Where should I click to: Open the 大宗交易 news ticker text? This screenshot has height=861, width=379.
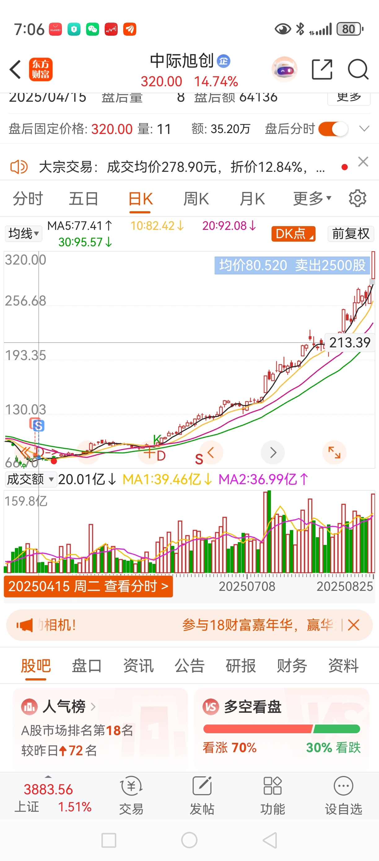(182, 167)
